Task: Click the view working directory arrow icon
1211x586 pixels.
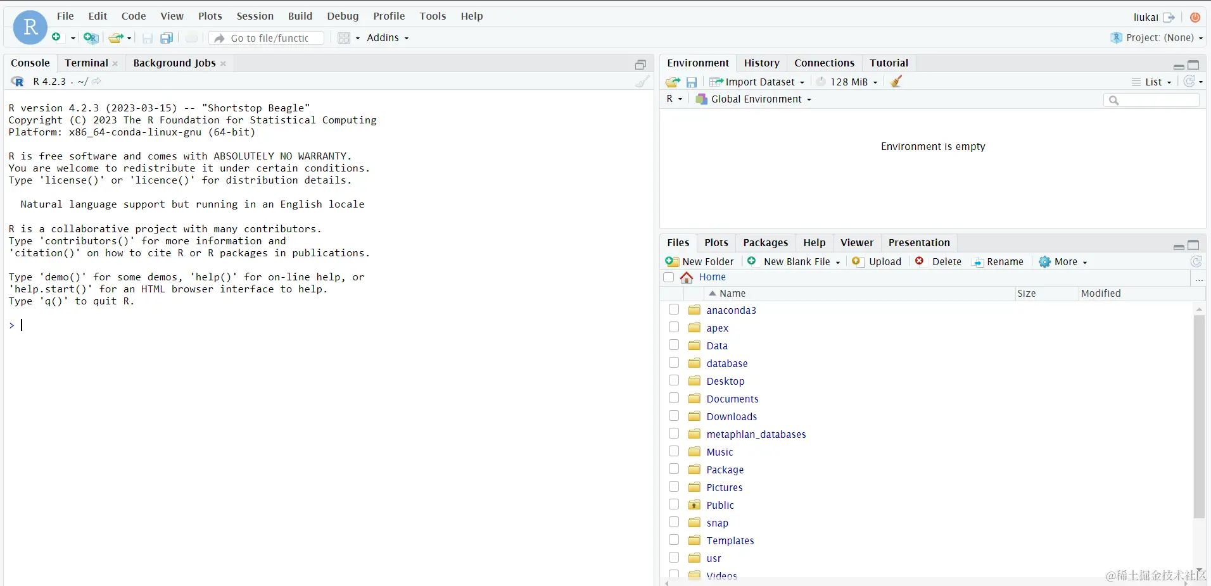Action: point(96,82)
